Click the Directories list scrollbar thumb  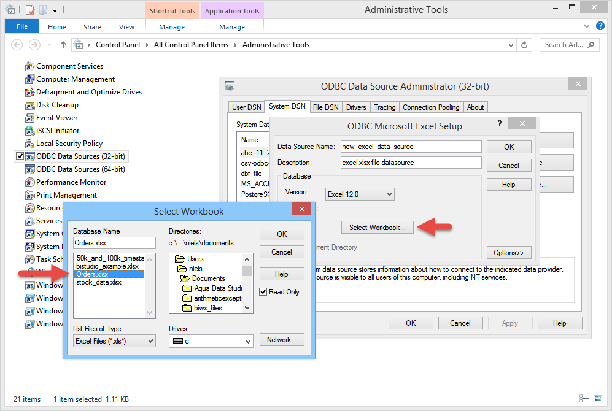(247, 271)
